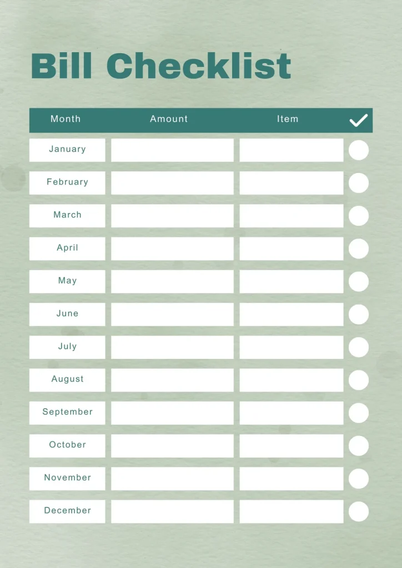Click the January Amount field
The height and width of the screenshot is (568, 402).
[172, 150]
